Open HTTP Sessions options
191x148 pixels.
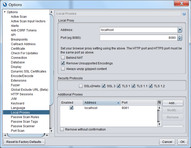point(22,94)
